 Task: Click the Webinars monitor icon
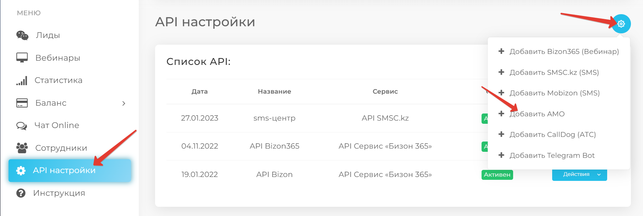22,57
